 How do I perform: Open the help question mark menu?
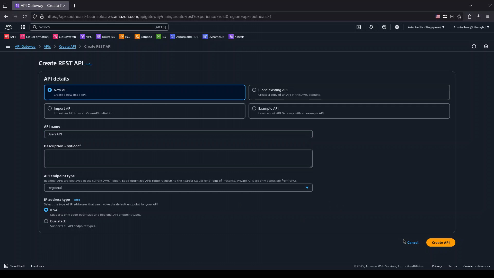(x=384, y=27)
